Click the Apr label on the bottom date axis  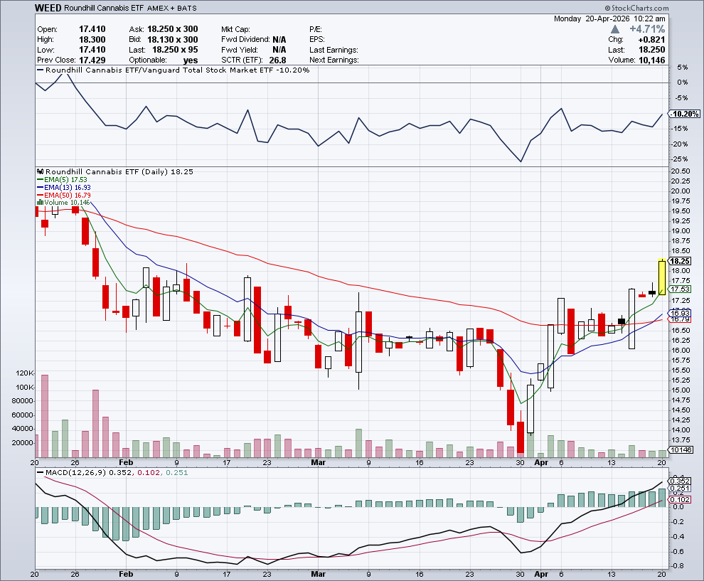[x=540, y=572]
